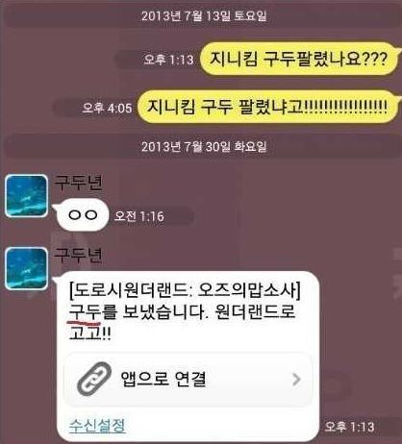Open the profile picture beside the 도로시원더랜드 message

pyautogui.click(x=27, y=268)
